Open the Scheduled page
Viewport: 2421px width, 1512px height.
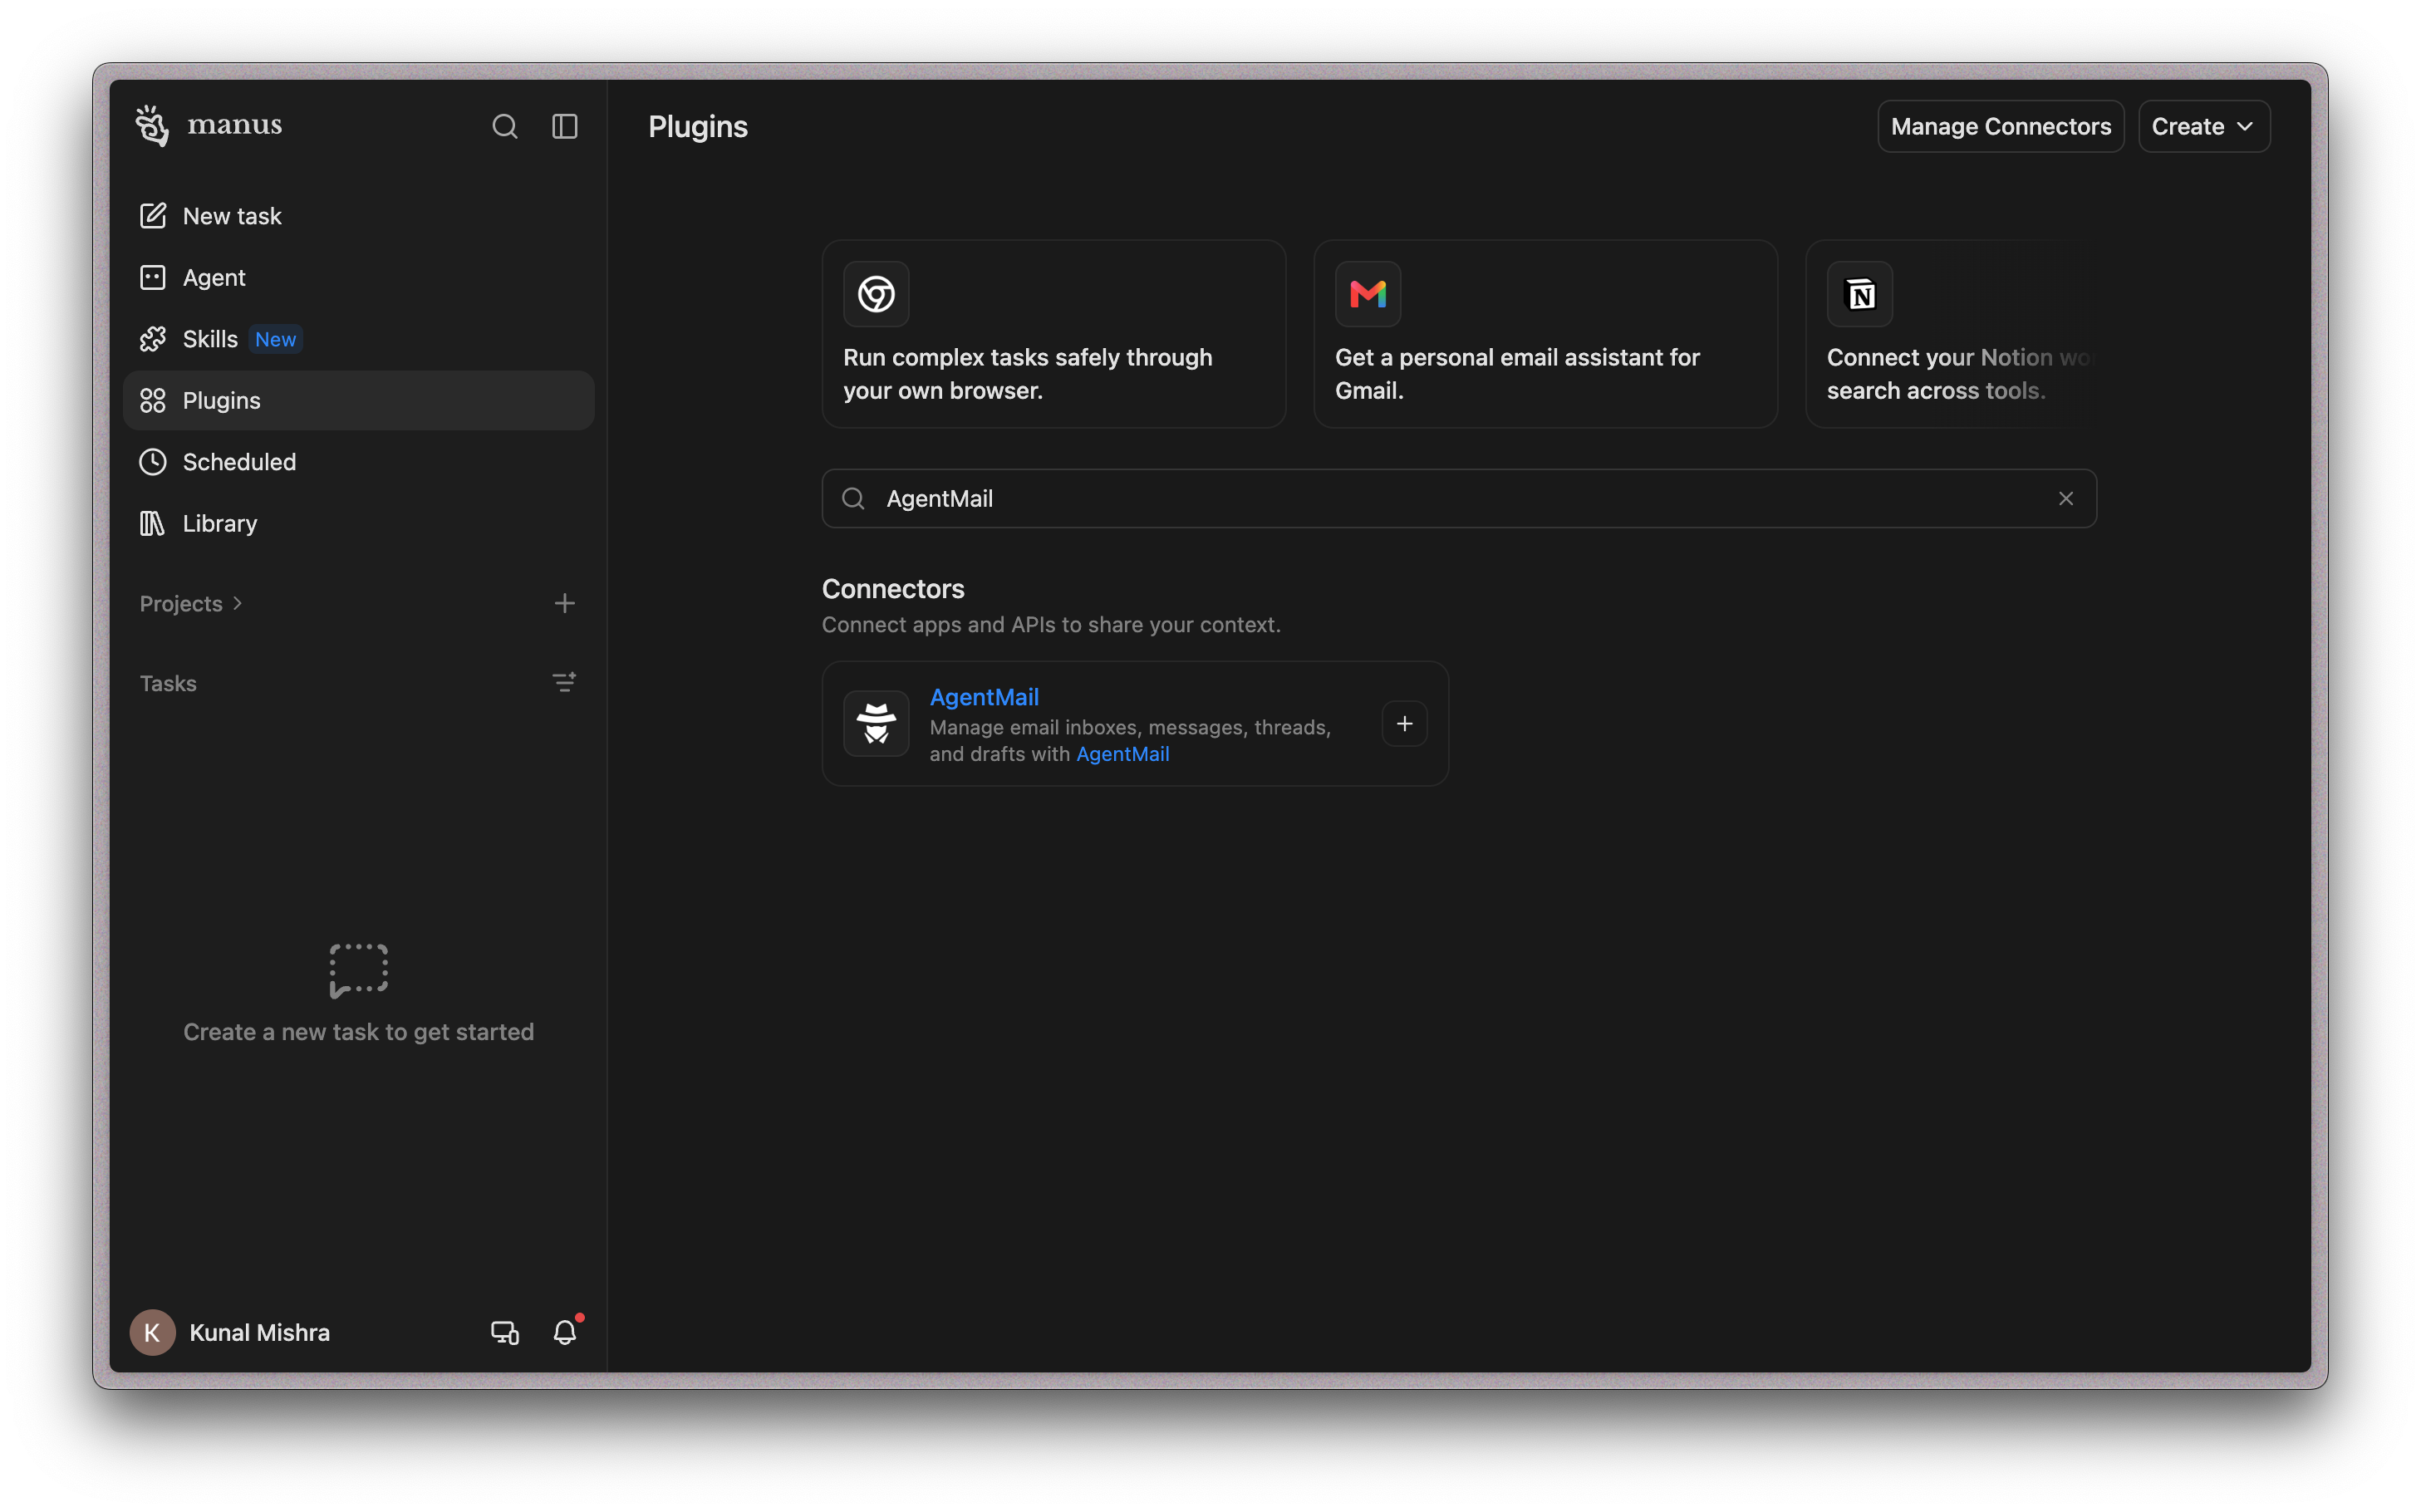click(358, 462)
